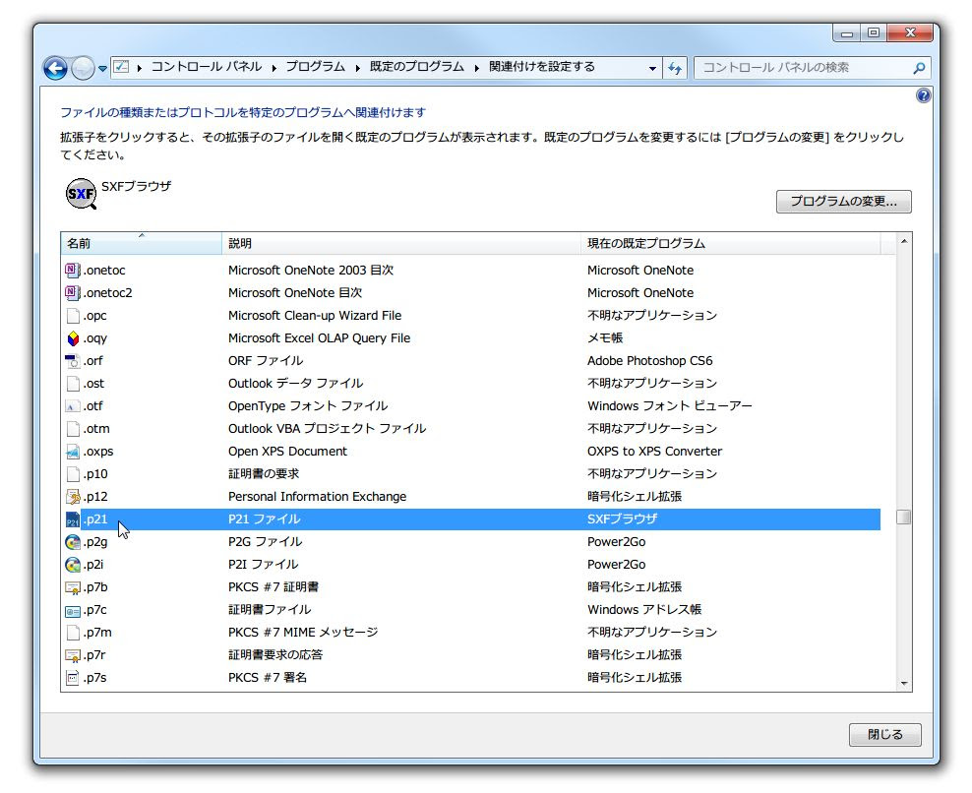This screenshot has width=972, height=793.
Task: Select the Open XPS Document row
Action: (x=471, y=452)
